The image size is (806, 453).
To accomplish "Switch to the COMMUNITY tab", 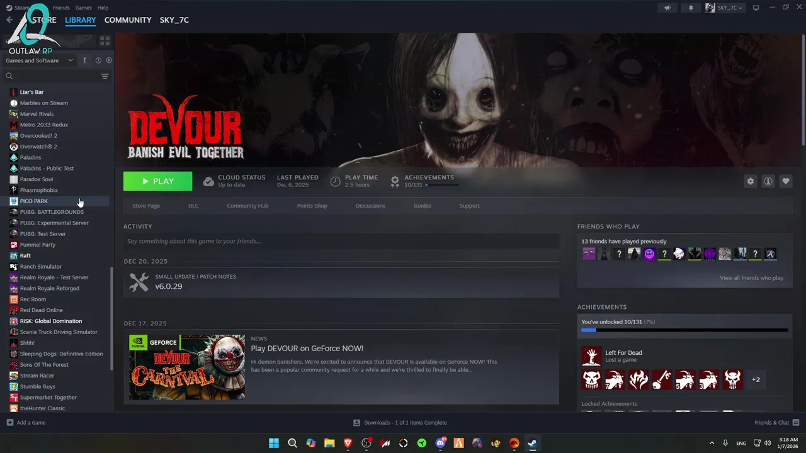I will (x=128, y=20).
